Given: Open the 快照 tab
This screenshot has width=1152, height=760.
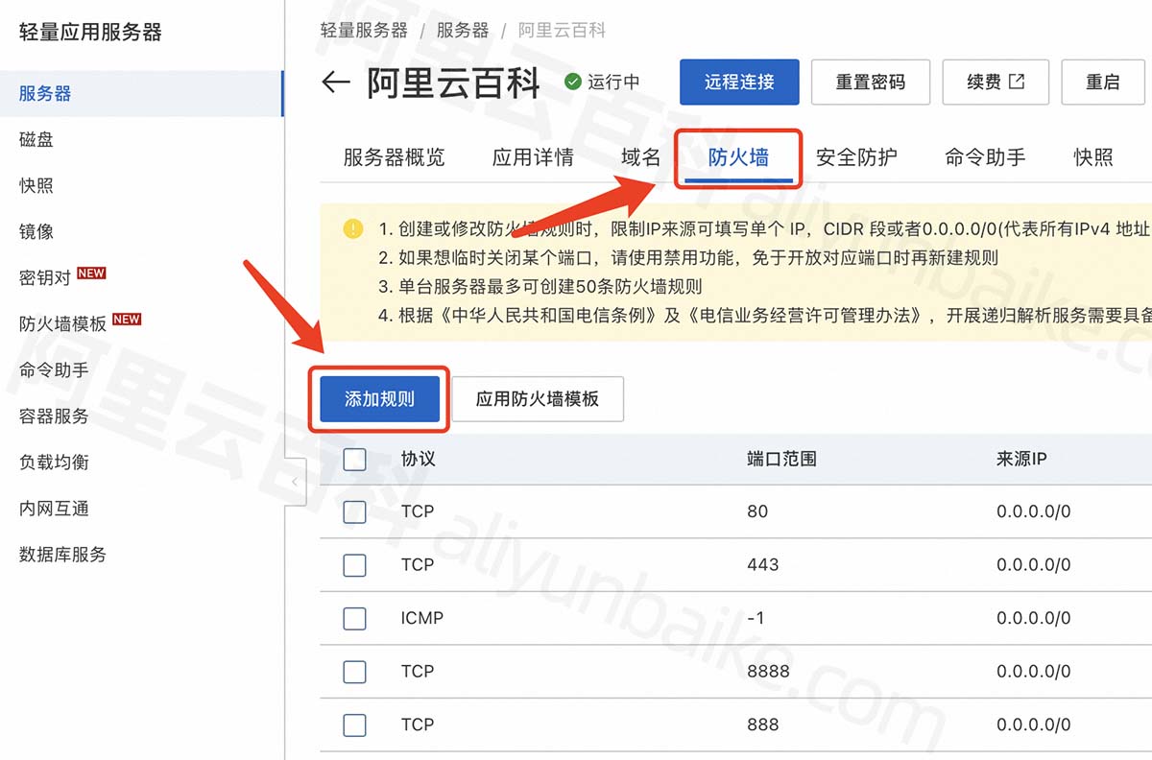Looking at the screenshot, I should (1093, 157).
